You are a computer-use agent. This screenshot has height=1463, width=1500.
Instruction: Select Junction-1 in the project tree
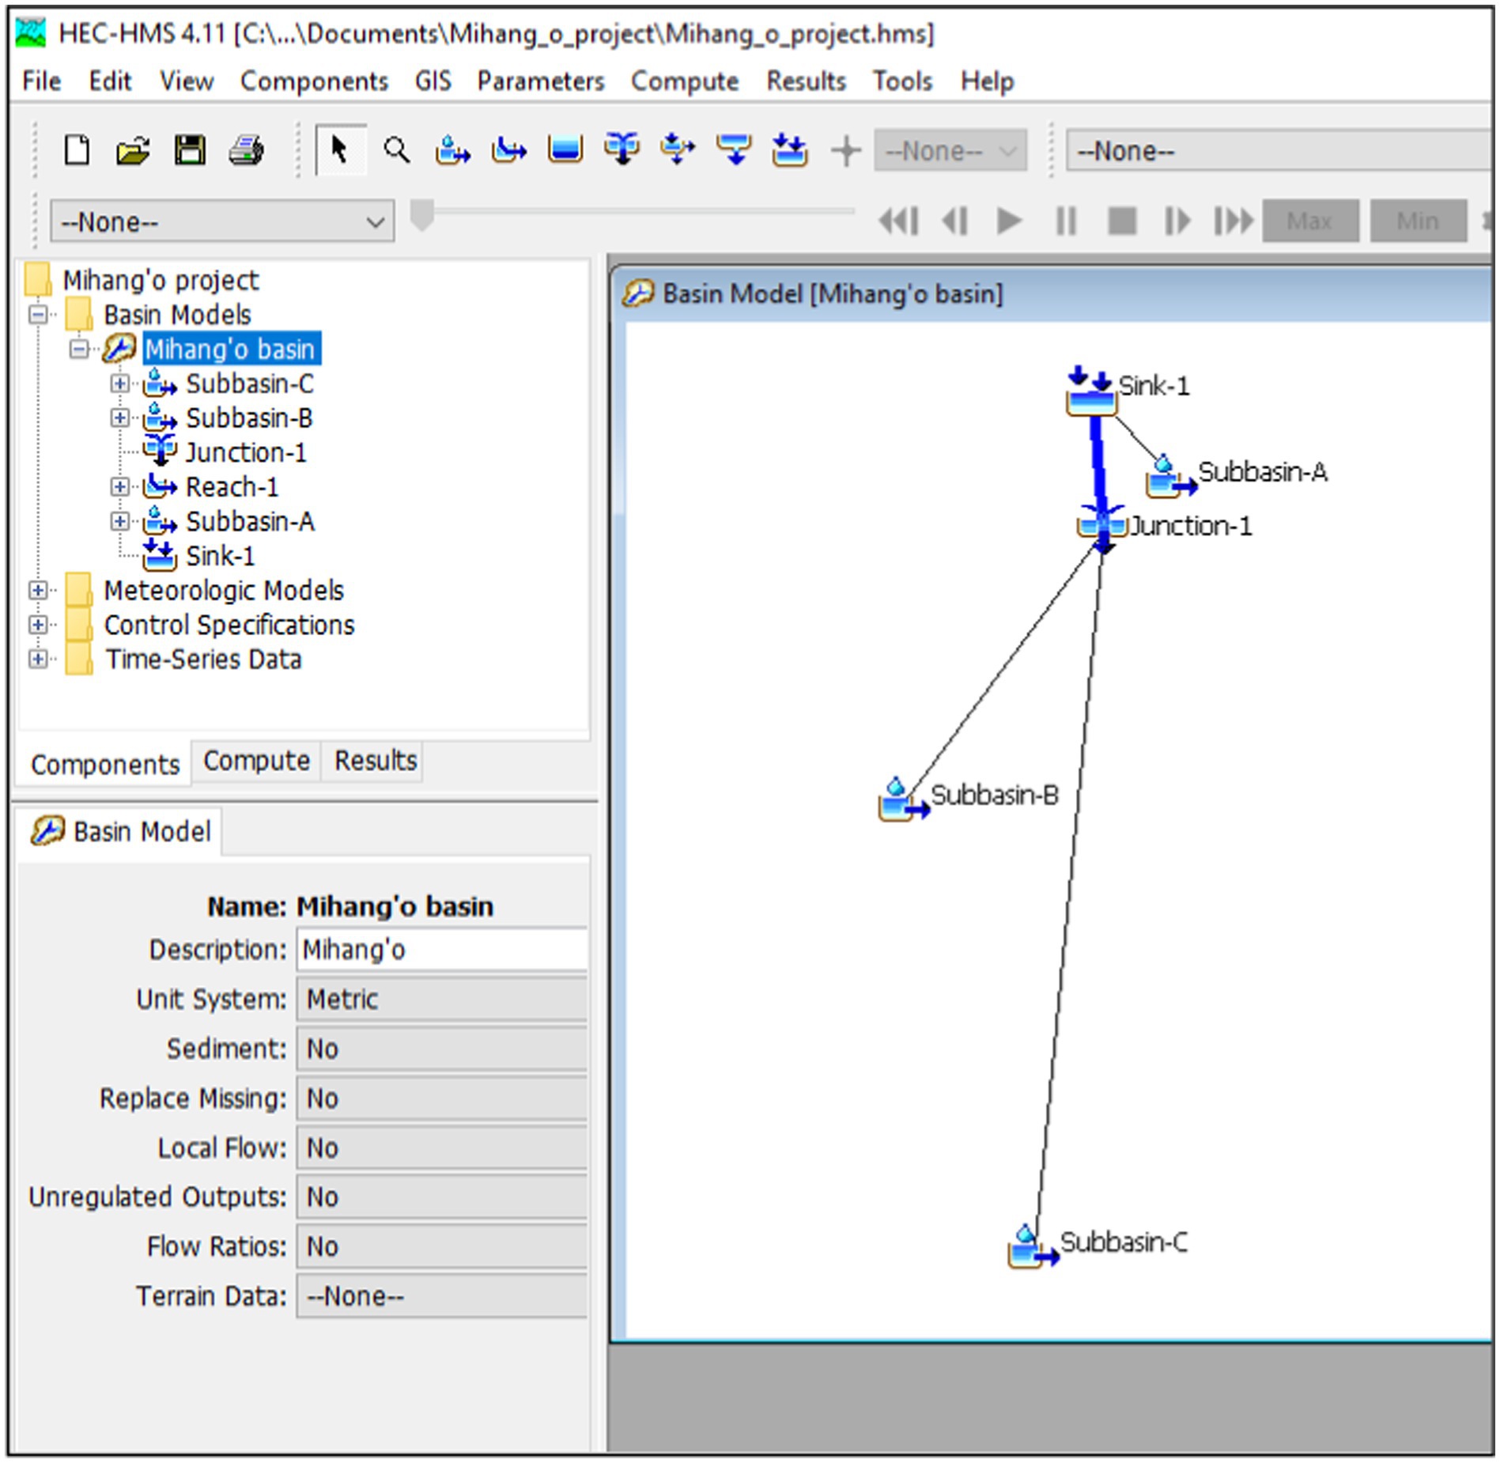(x=246, y=453)
